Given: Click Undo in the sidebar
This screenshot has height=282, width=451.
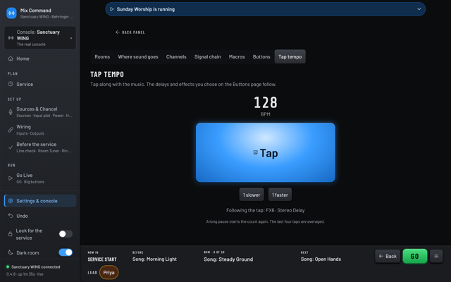Looking at the screenshot, I should [x=40, y=216].
